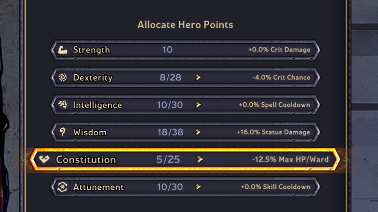The image size is (378, 212).
Task: Click the Wisdom 18/38 point value
Action: [x=170, y=132]
